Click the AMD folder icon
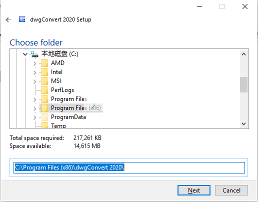258x202 pixels. [45, 63]
